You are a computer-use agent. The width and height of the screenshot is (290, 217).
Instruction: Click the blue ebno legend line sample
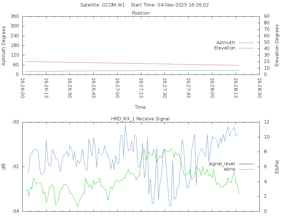point(246,169)
